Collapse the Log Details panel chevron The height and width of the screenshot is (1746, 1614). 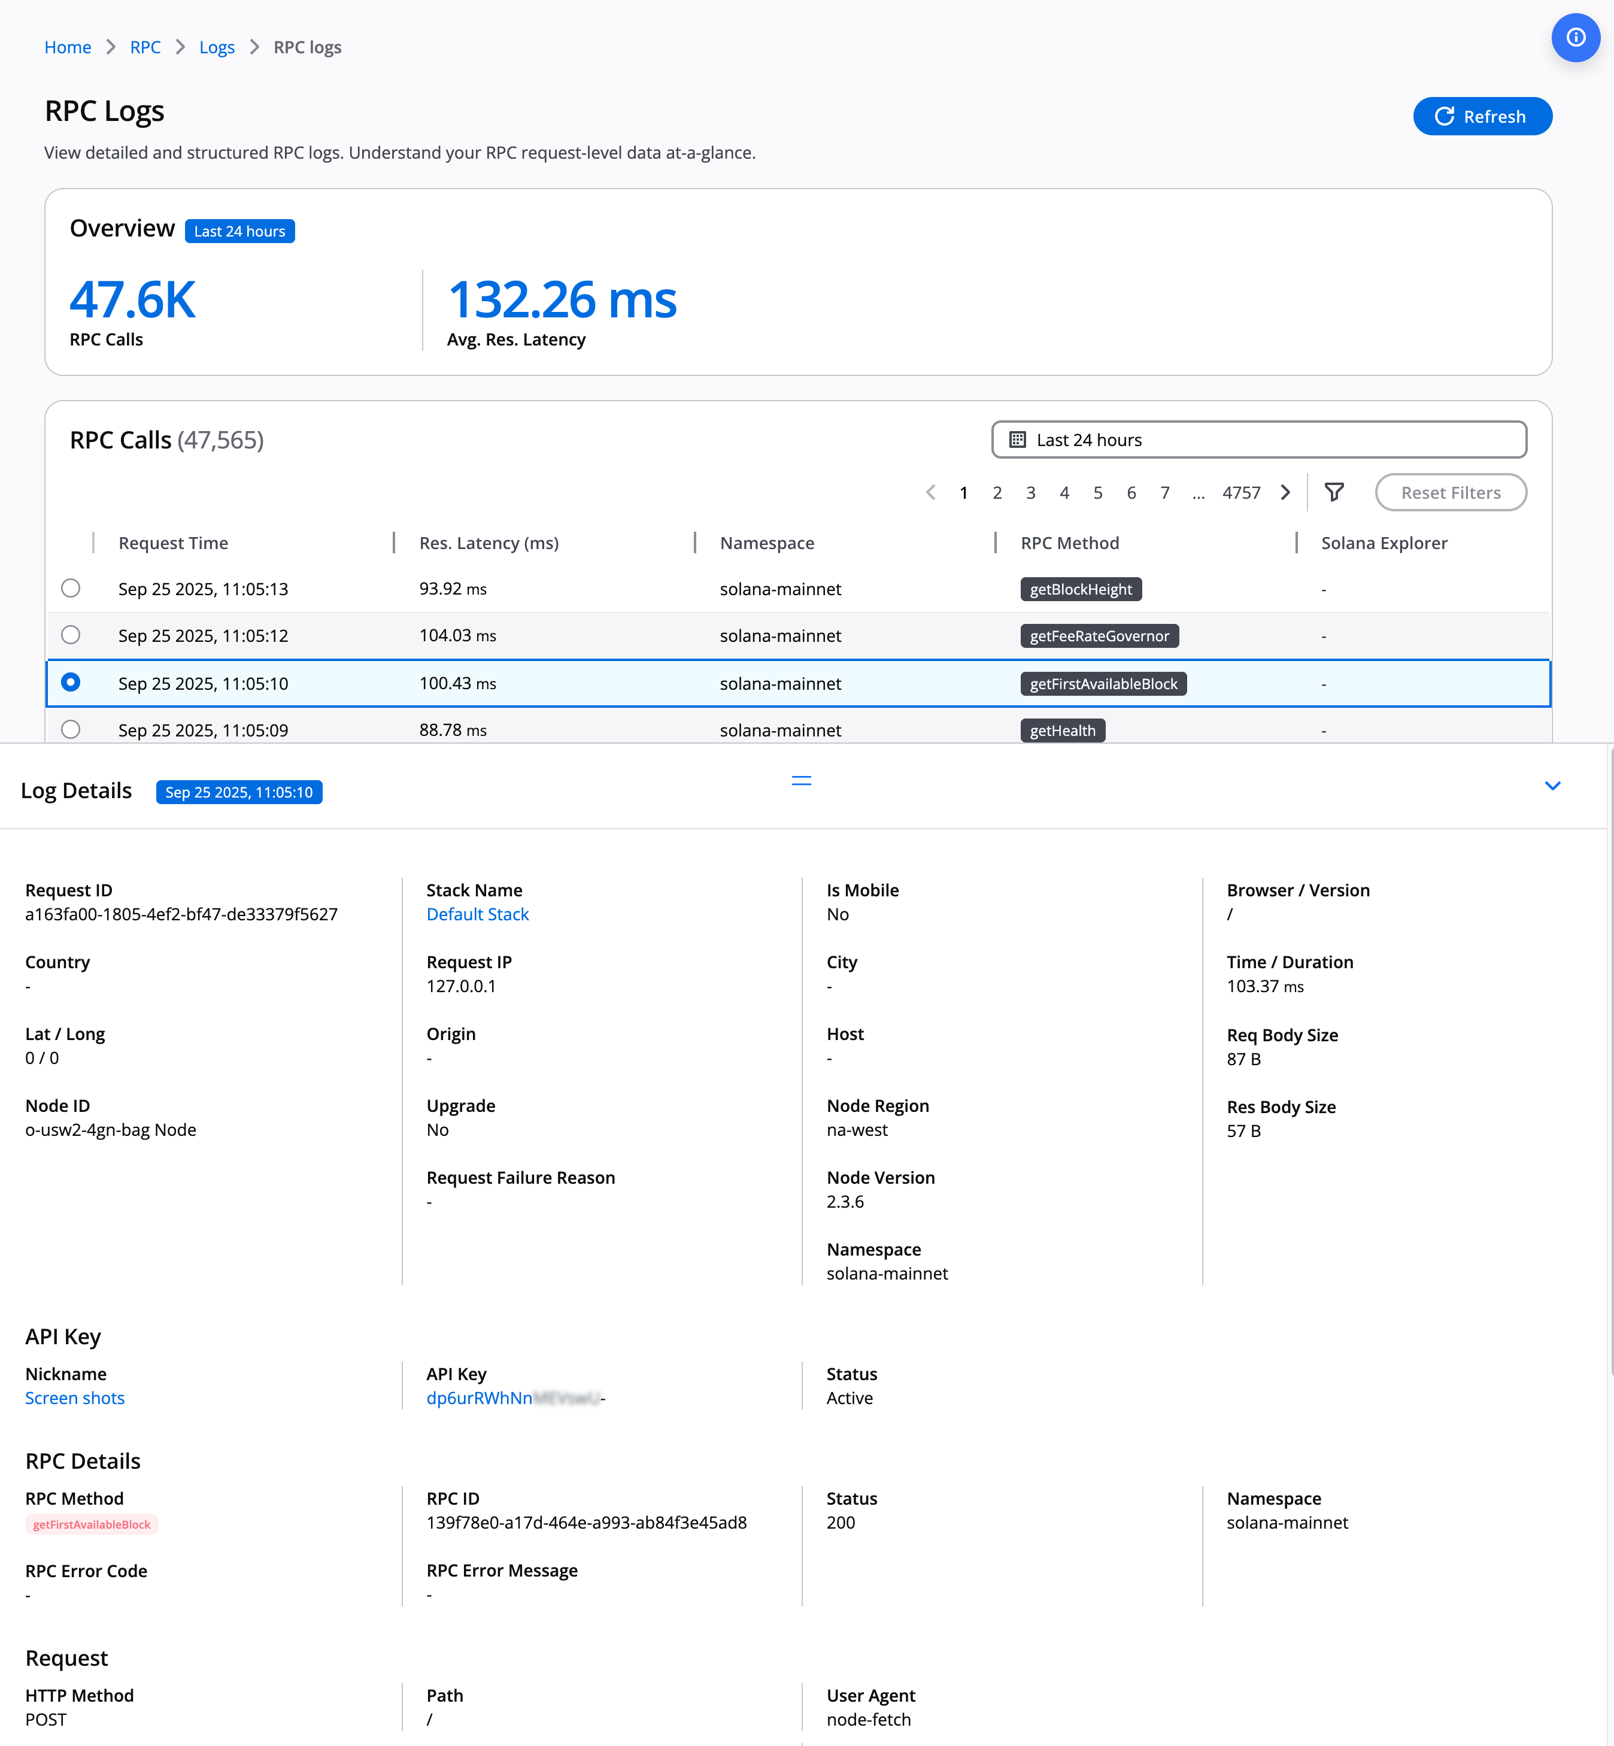(1552, 786)
